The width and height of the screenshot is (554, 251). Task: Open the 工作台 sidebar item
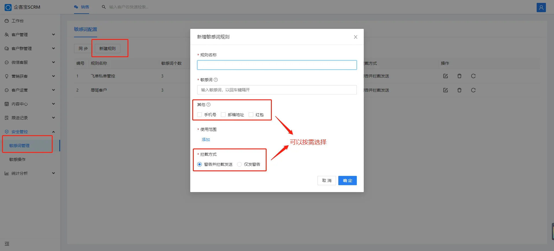pos(30,21)
